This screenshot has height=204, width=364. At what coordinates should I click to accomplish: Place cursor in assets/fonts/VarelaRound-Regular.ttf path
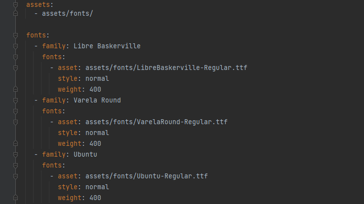pos(156,122)
